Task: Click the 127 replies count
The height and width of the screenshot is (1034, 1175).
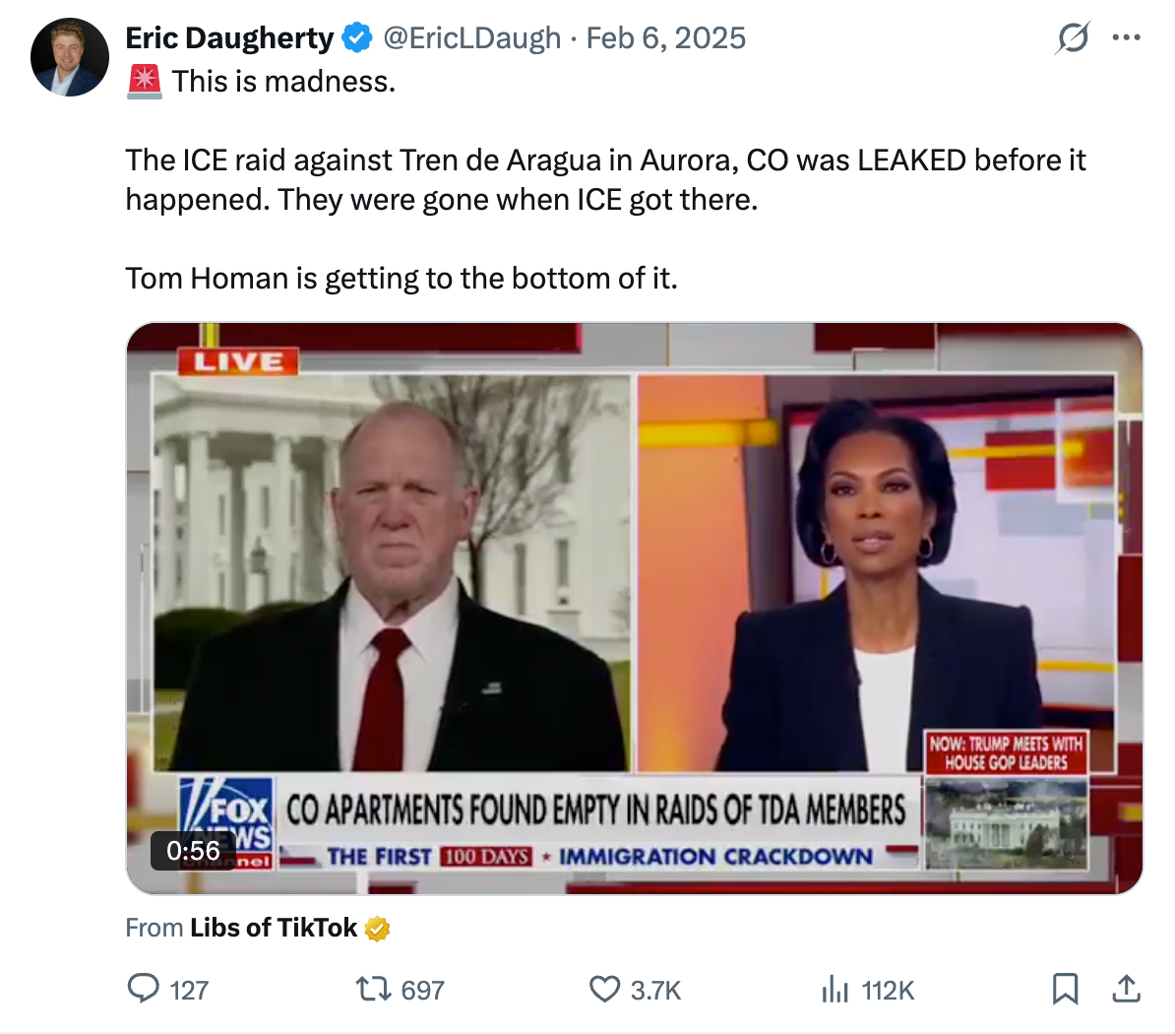Action: (x=189, y=991)
